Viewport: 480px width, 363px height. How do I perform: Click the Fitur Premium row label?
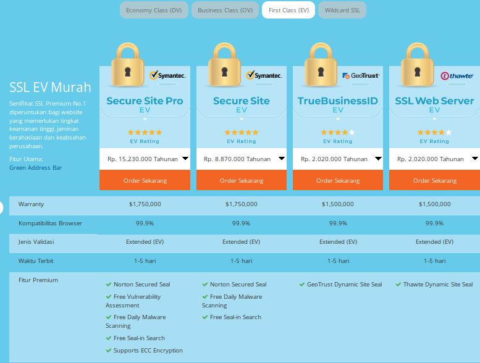[38, 280]
